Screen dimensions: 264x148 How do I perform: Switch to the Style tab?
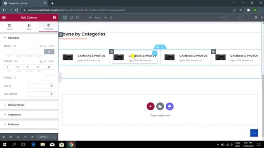[x=29, y=27]
